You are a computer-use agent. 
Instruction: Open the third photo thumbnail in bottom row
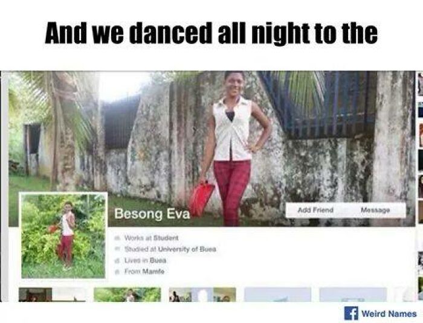[x=202, y=295]
